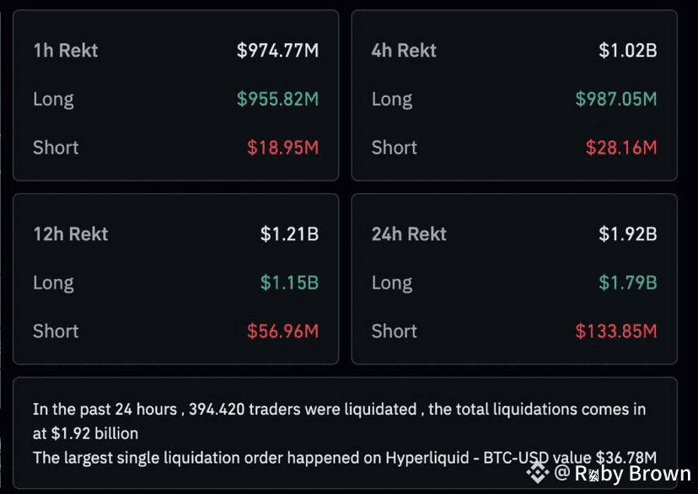698x494 pixels.
Task: Click the 12h Short $56.96M figure
Action: pos(283,331)
